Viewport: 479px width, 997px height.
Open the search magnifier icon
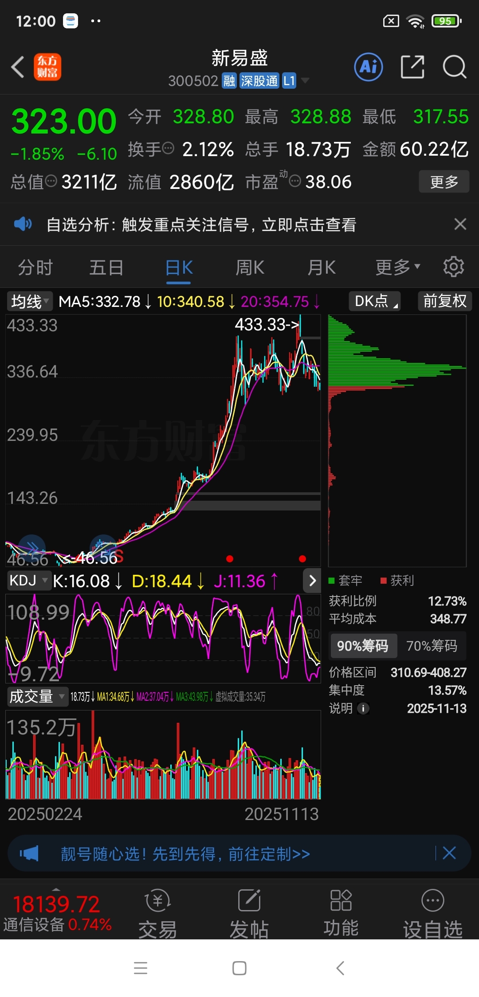pyautogui.click(x=455, y=67)
